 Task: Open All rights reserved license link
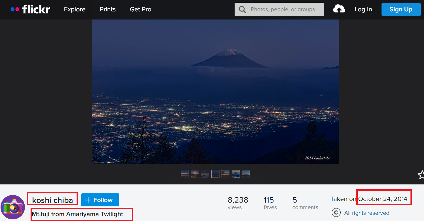(x=366, y=213)
